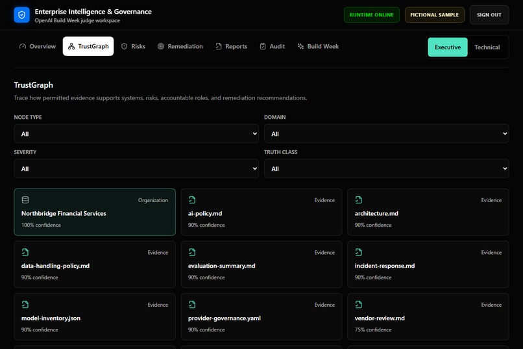Viewport: 523px width, 349px height.
Task: Click the model-inventory.json file icon
Action: coord(25,305)
